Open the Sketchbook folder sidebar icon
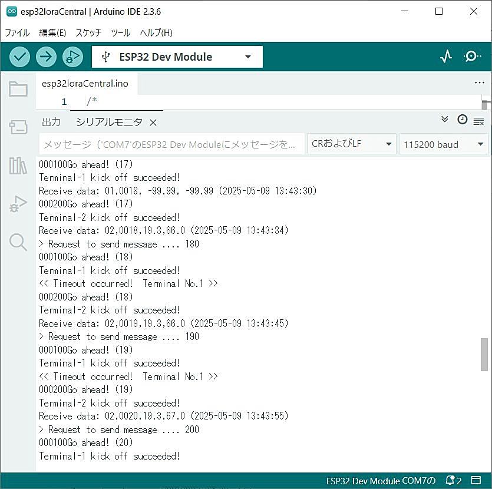Screen dimensions: 492x489 click(x=18, y=89)
